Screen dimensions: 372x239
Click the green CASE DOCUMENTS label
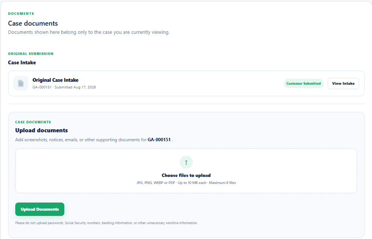pyautogui.click(x=33, y=122)
